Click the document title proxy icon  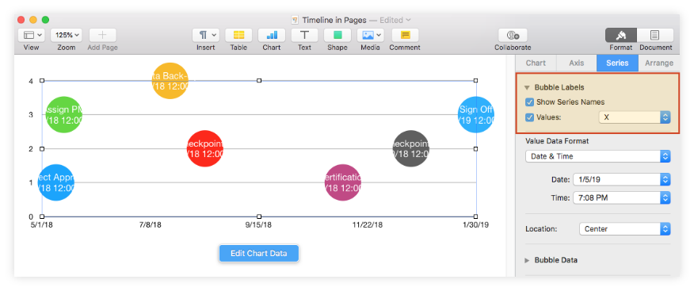click(x=295, y=20)
